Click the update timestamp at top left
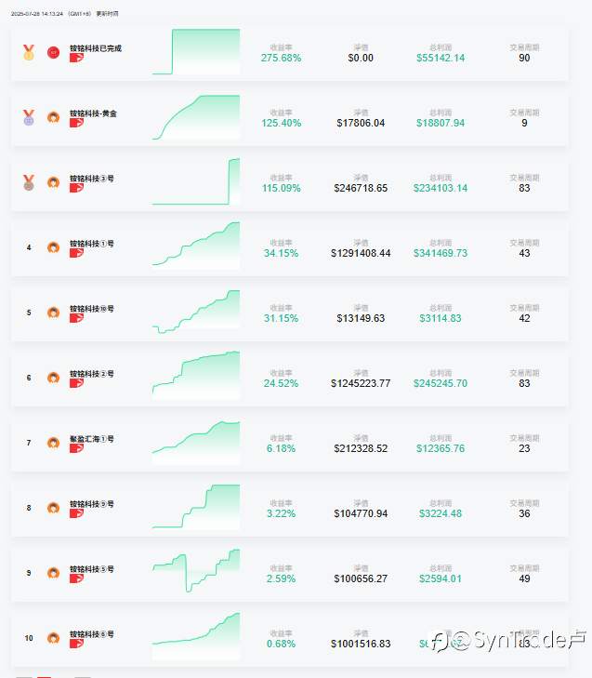Image resolution: width=592 pixels, height=678 pixels. pos(64,14)
